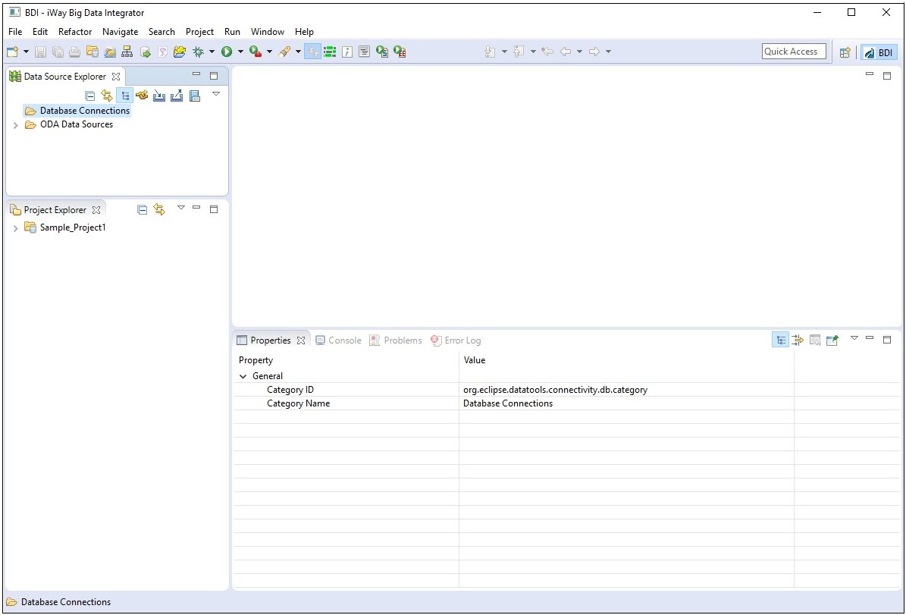Open the Refactor menu

[x=75, y=32]
